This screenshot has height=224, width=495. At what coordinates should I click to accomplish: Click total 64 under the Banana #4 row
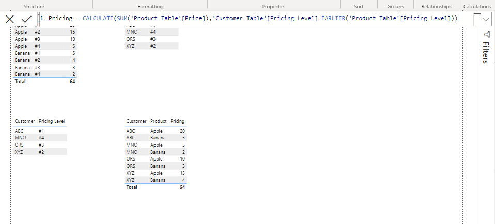tap(73, 82)
